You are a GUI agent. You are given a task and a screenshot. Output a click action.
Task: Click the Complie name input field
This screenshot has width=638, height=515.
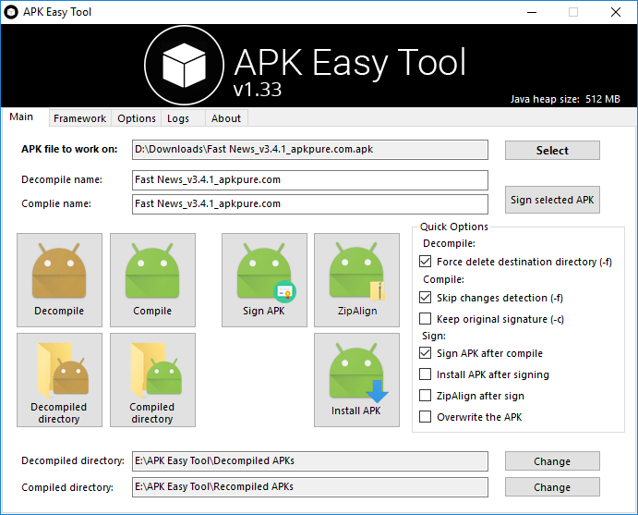[310, 204]
